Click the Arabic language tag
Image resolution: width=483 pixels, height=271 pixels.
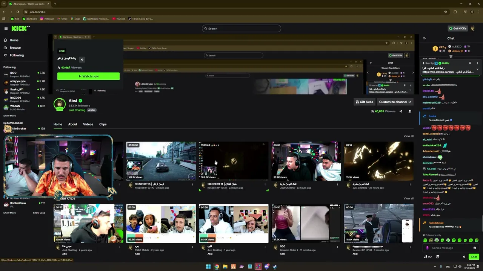tap(92, 110)
